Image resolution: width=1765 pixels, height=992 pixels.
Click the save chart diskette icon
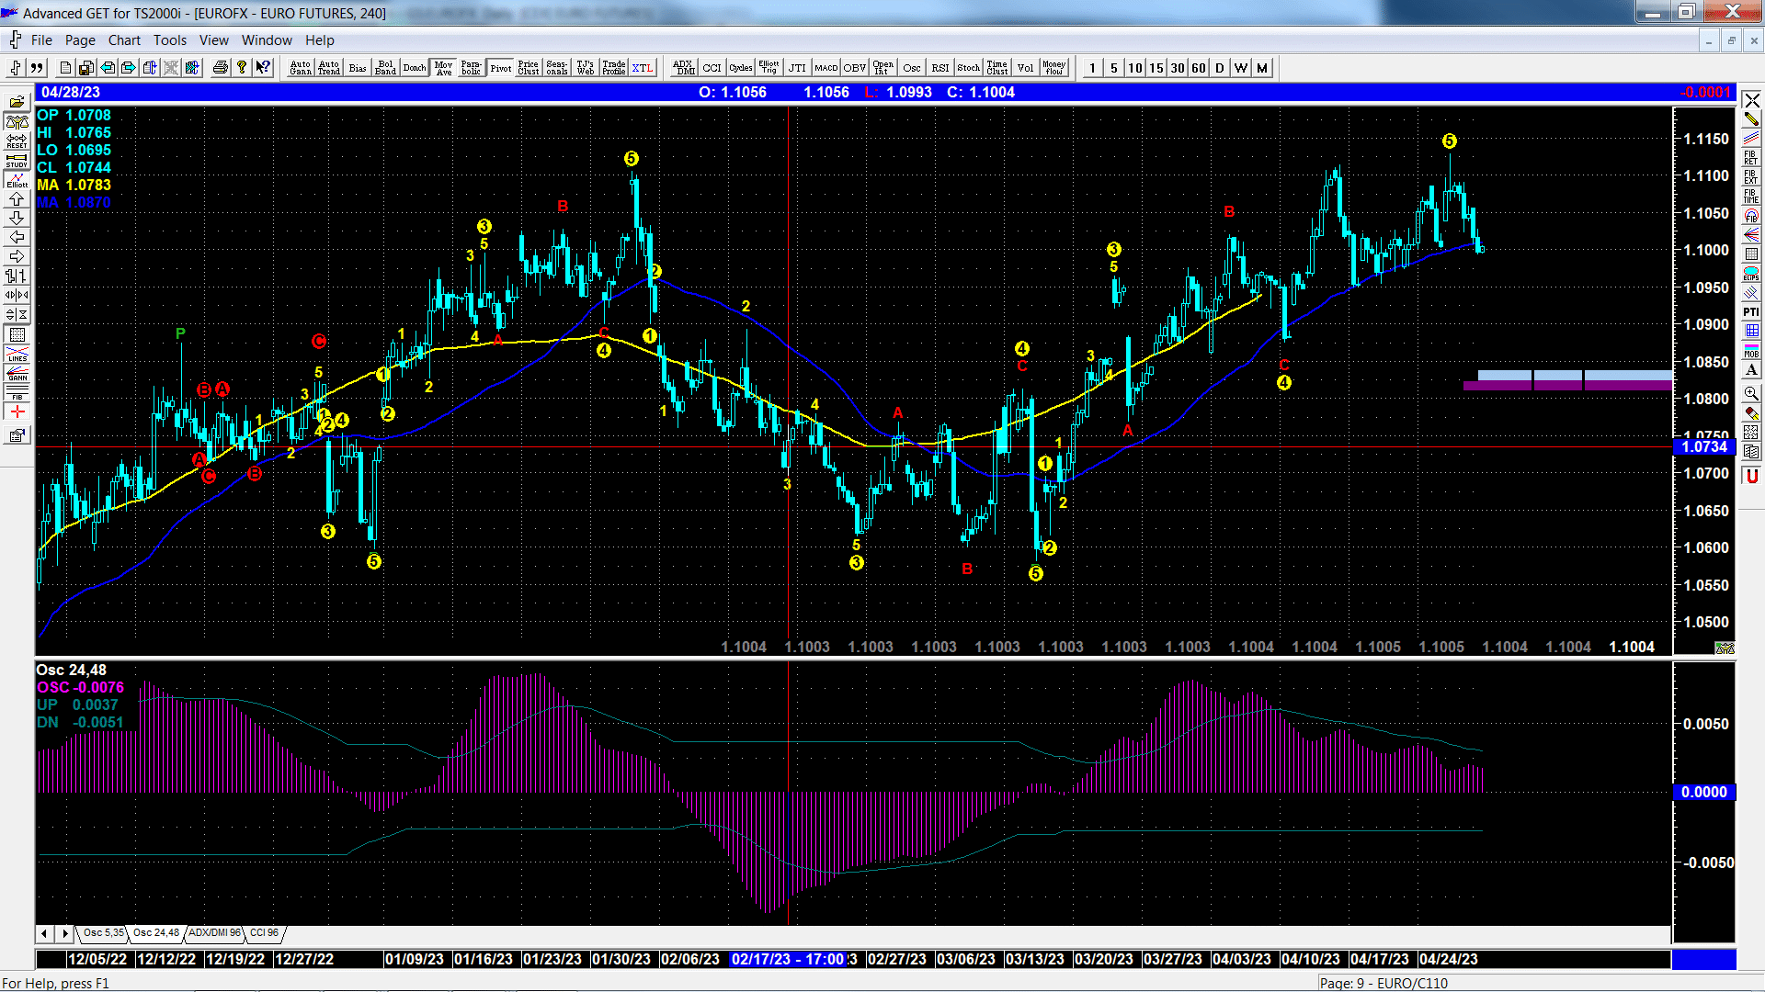(85, 67)
